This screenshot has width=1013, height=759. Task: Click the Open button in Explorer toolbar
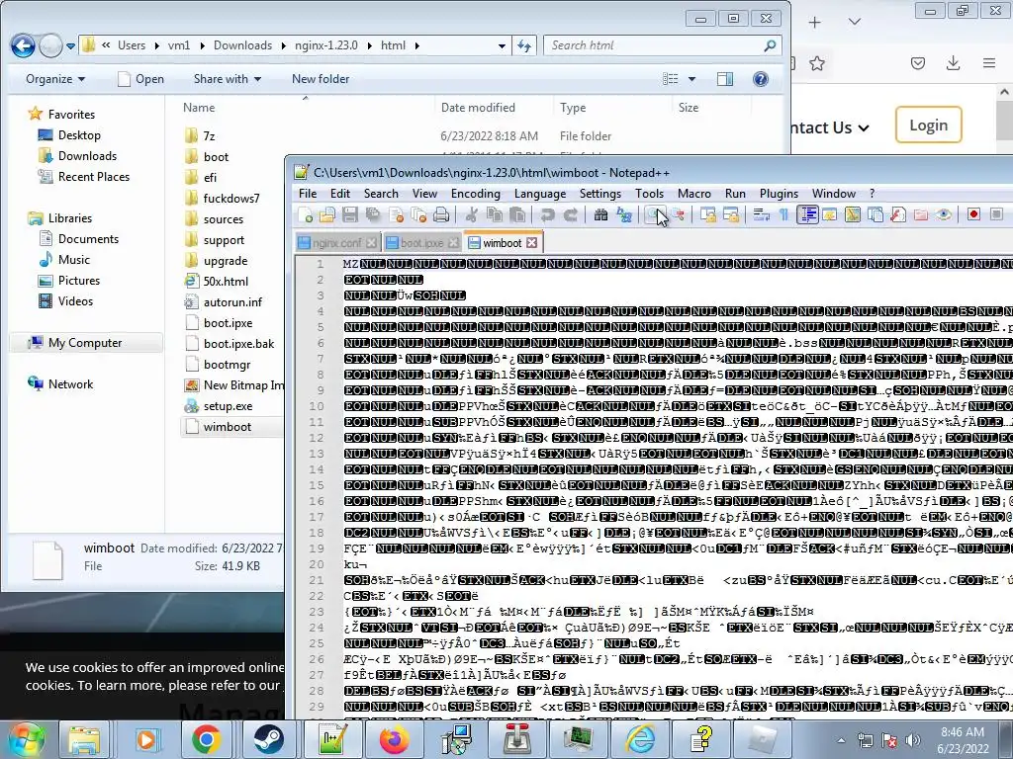pyautogui.click(x=140, y=79)
